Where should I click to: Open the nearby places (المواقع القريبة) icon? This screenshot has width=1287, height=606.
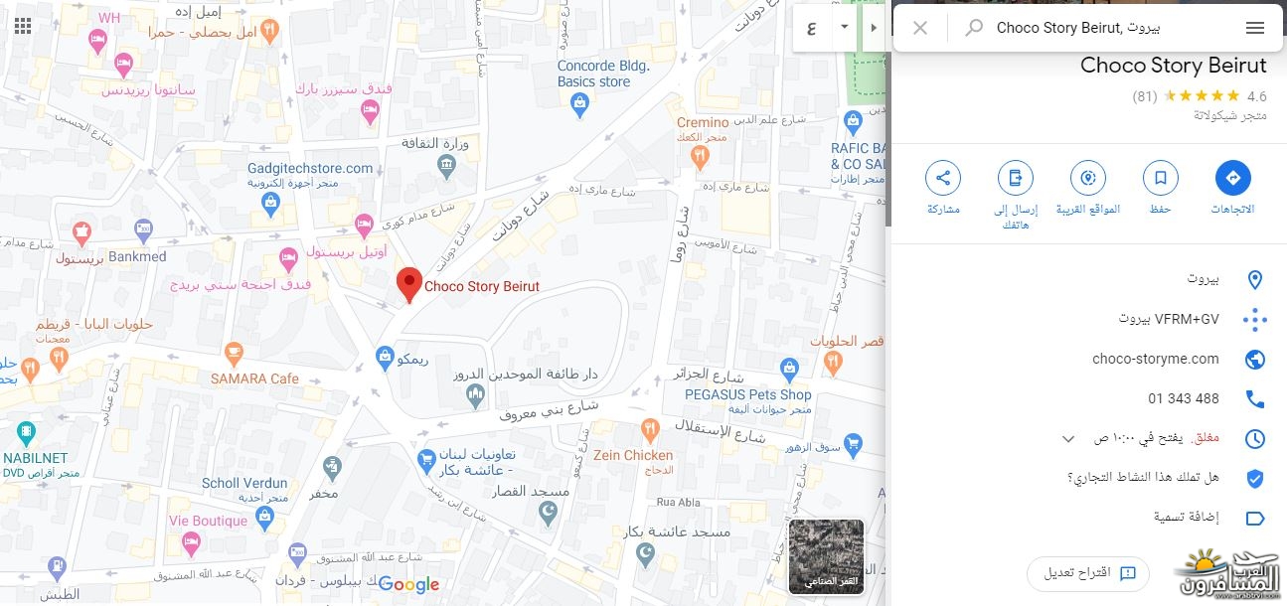(x=1088, y=179)
